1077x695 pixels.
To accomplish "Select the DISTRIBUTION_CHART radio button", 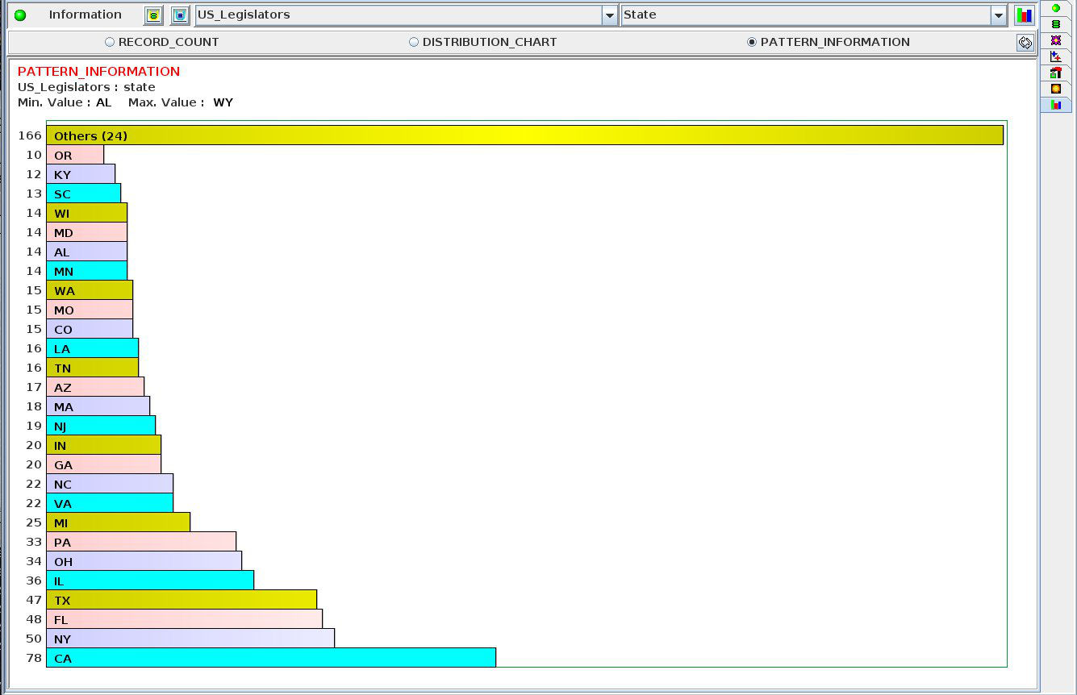I will pos(414,42).
